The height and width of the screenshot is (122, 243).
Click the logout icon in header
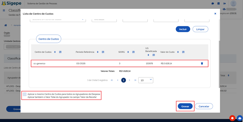(x=224, y=3)
